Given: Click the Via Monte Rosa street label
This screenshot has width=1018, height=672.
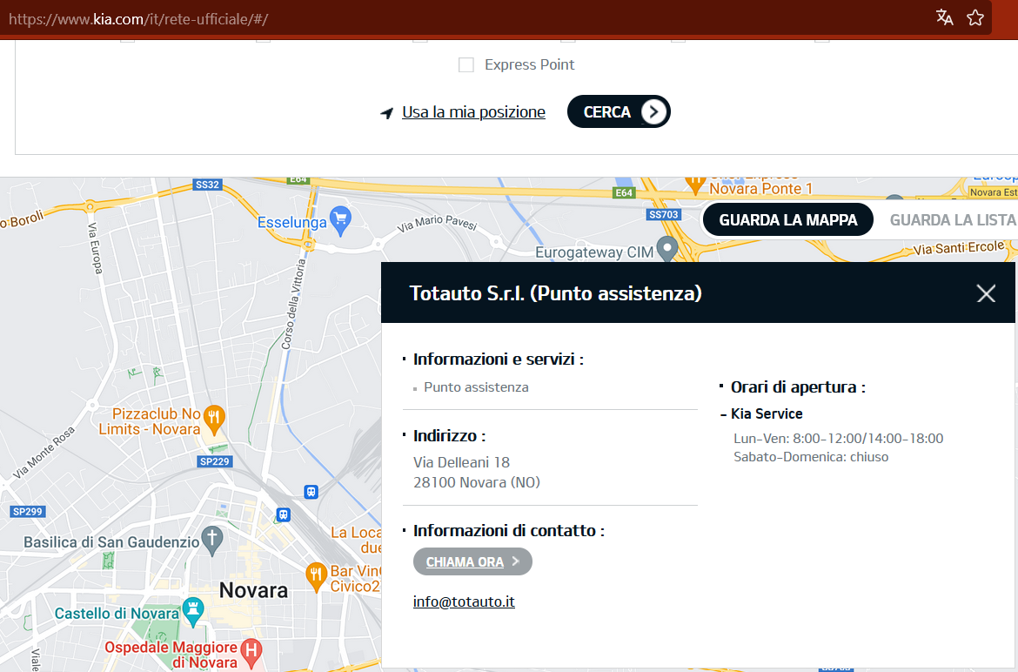Looking at the screenshot, I should (44, 453).
